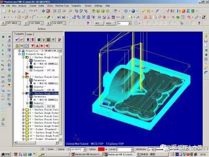Expand operation 10 Pocket (Standard)

click(23, 129)
